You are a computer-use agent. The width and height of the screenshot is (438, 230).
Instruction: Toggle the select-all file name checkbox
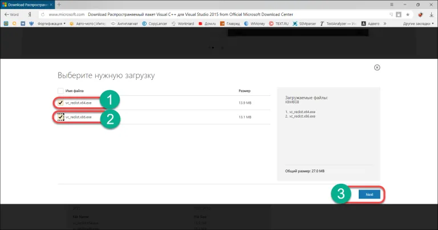coord(60,91)
